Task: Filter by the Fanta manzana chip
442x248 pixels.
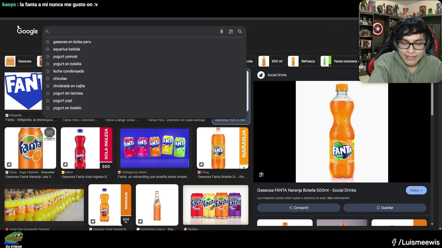Action: pos(339,61)
